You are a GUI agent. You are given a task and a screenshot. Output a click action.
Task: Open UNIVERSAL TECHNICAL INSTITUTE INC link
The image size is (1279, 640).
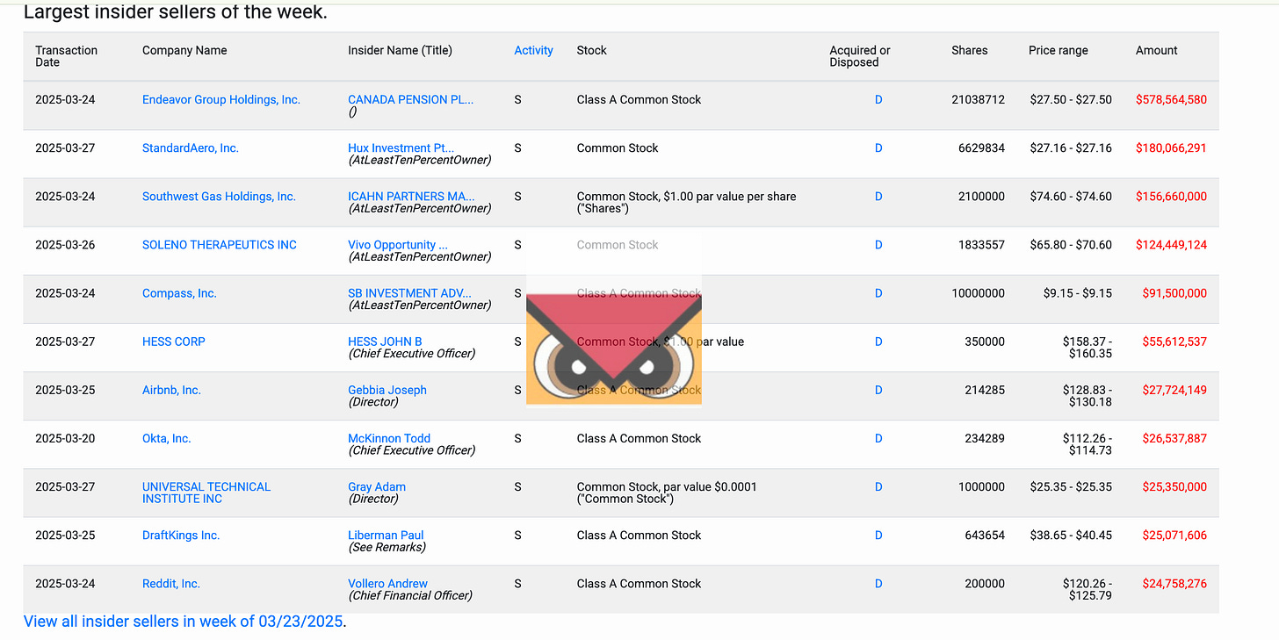206,493
